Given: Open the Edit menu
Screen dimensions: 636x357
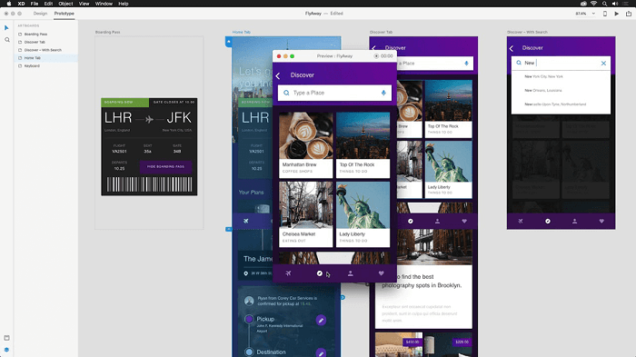Looking at the screenshot, I should 48,4.
